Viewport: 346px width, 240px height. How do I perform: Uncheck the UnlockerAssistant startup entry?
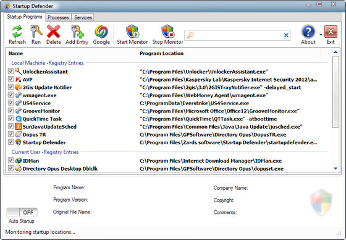click(x=11, y=71)
